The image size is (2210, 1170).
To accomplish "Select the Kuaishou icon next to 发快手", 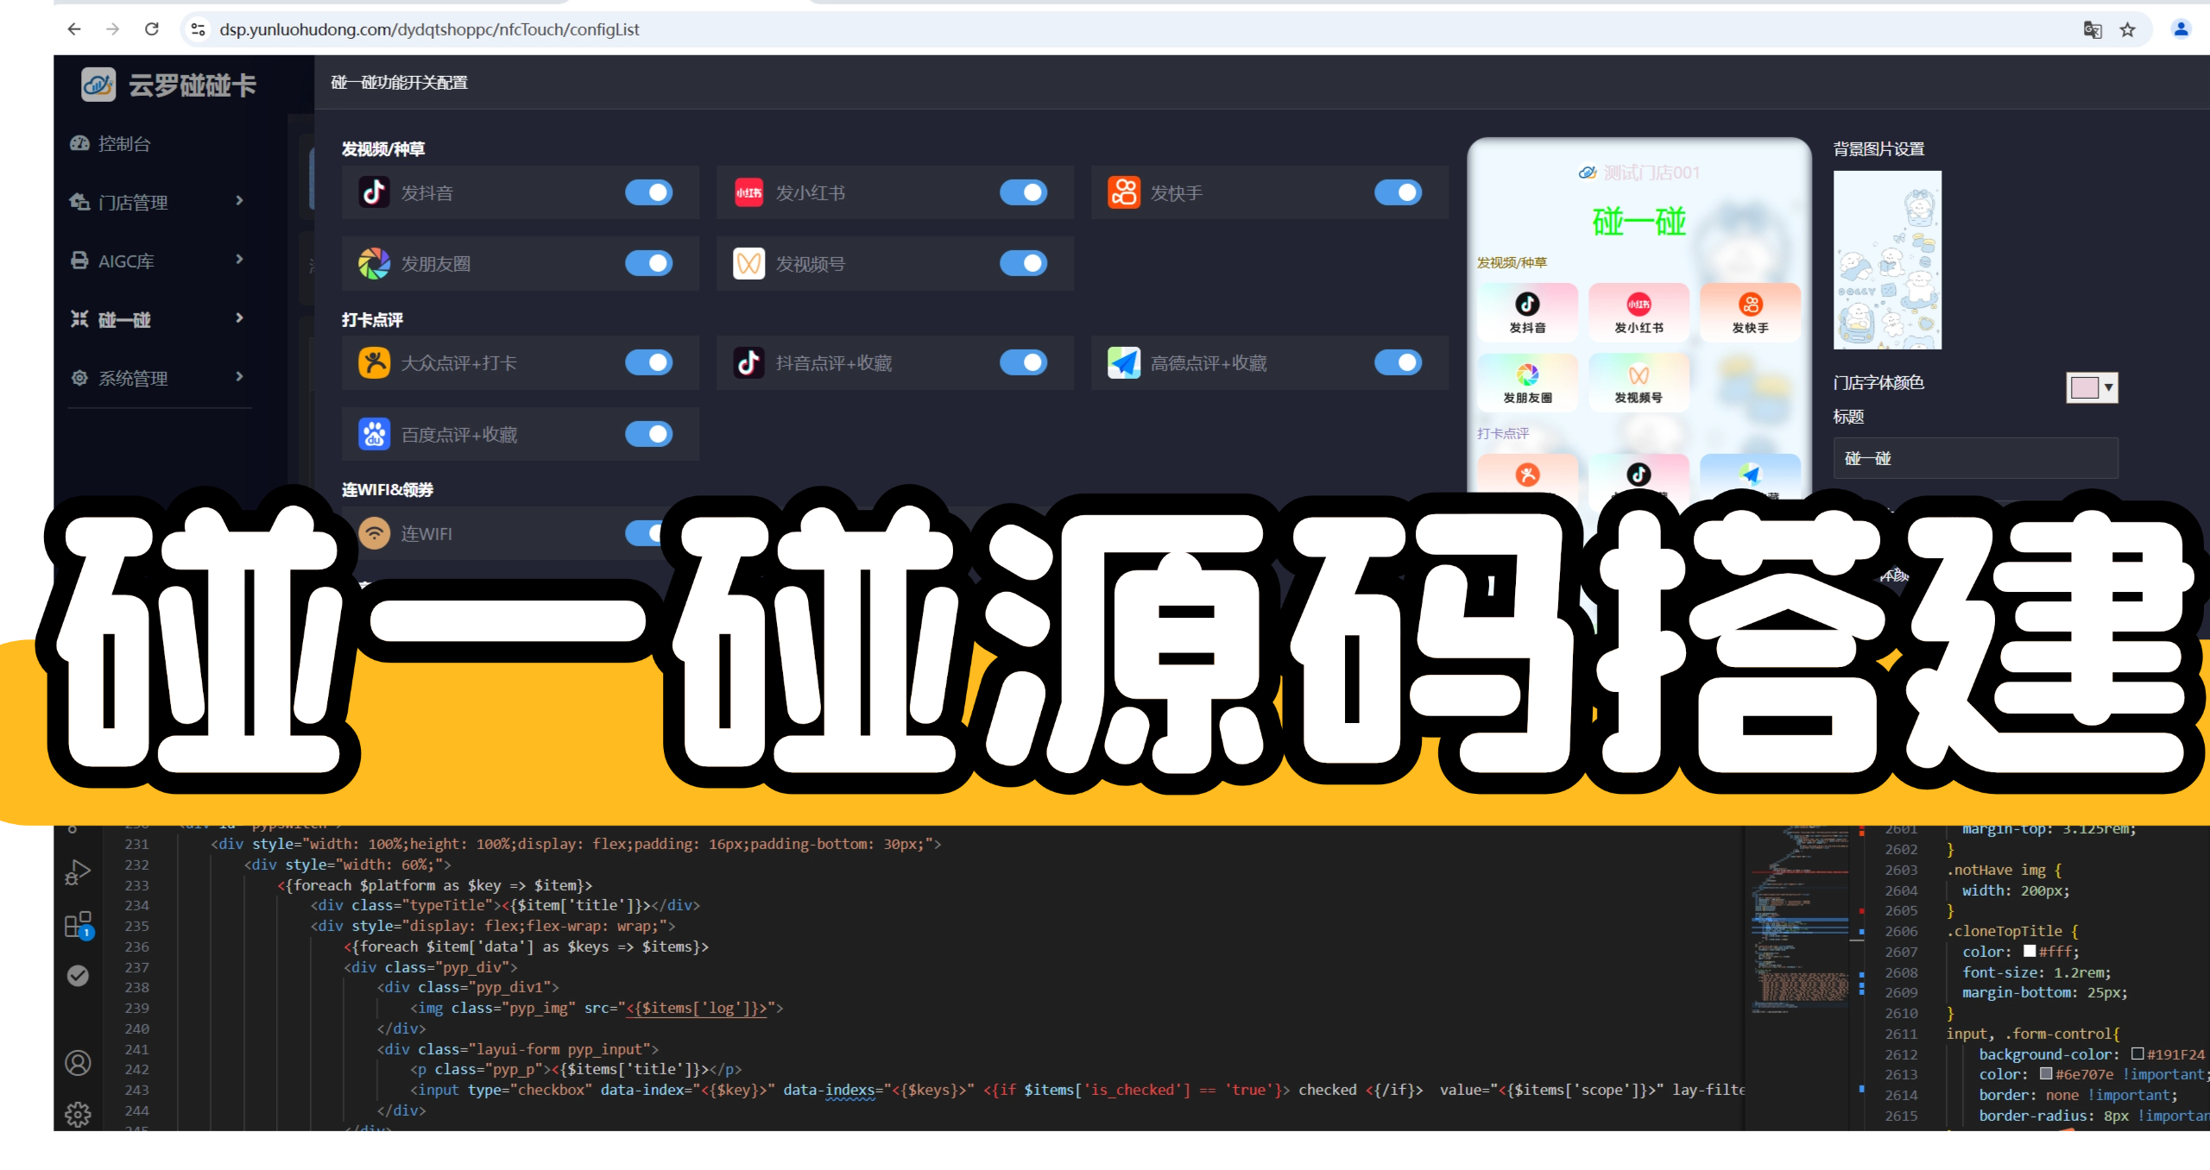I will coord(1124,192).
